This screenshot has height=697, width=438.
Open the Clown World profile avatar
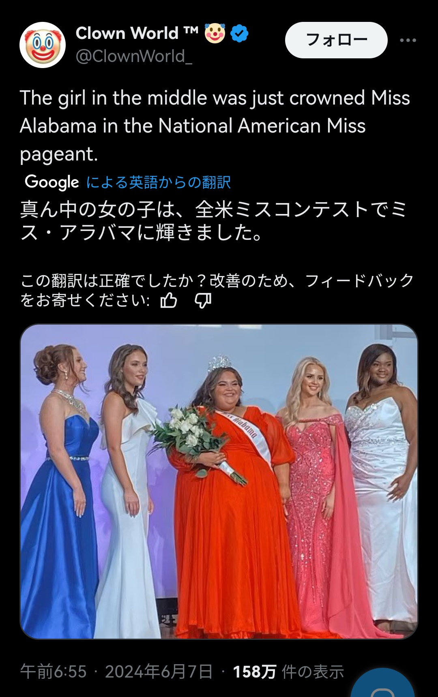click(43, 45)
